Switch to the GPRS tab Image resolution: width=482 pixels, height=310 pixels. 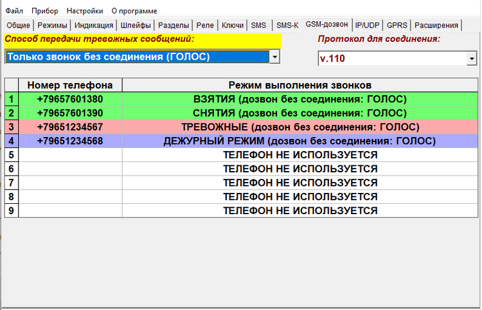point(397,26)
